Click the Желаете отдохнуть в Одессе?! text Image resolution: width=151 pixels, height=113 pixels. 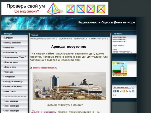click(65, 105)
